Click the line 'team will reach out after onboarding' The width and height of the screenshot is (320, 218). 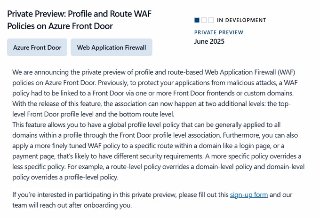[72, 205]
